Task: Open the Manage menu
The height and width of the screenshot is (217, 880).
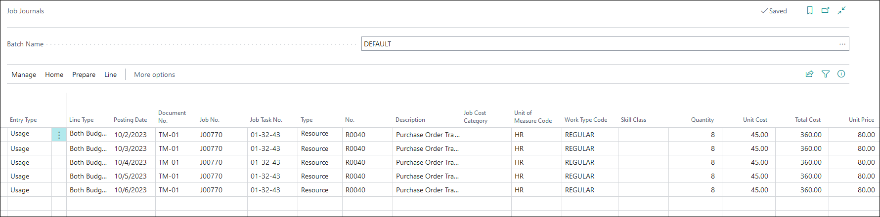Action: tap(24, 74)
